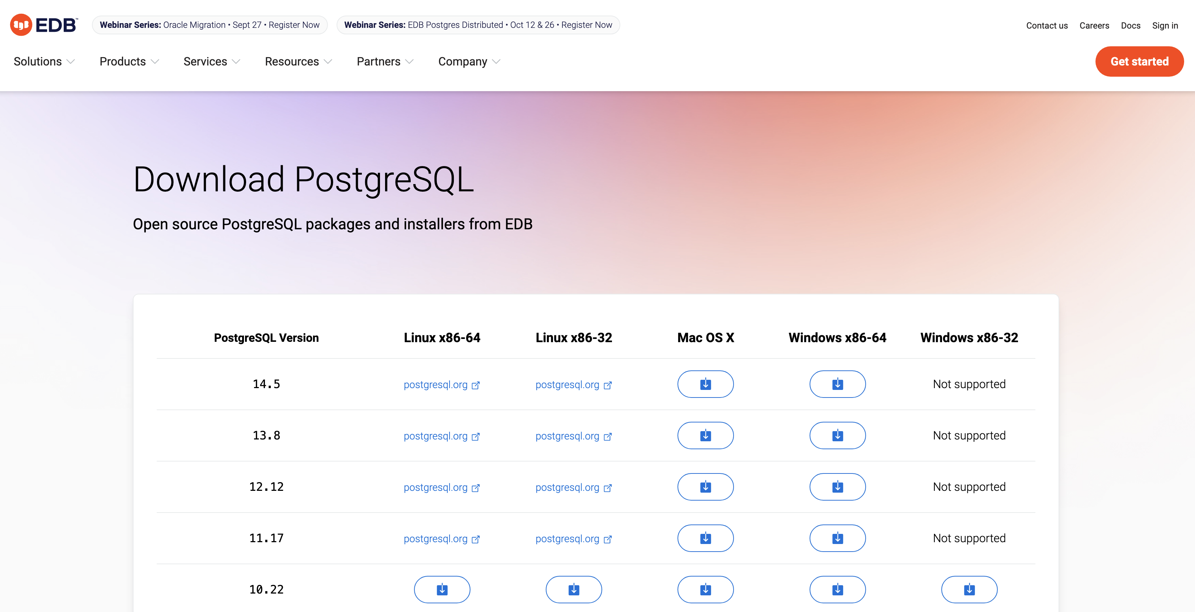Viewport: 1195px width, 612px height.
Task: Select the 13.8 version text
Action: click(x=266, y=436)
